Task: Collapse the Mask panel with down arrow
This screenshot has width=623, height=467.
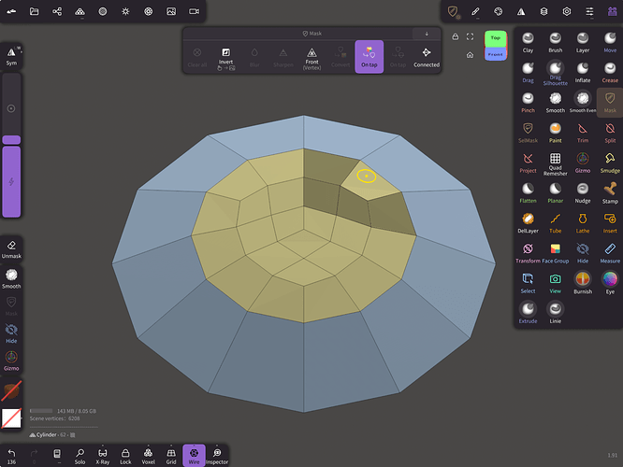Action: click(x=427, y=34)
